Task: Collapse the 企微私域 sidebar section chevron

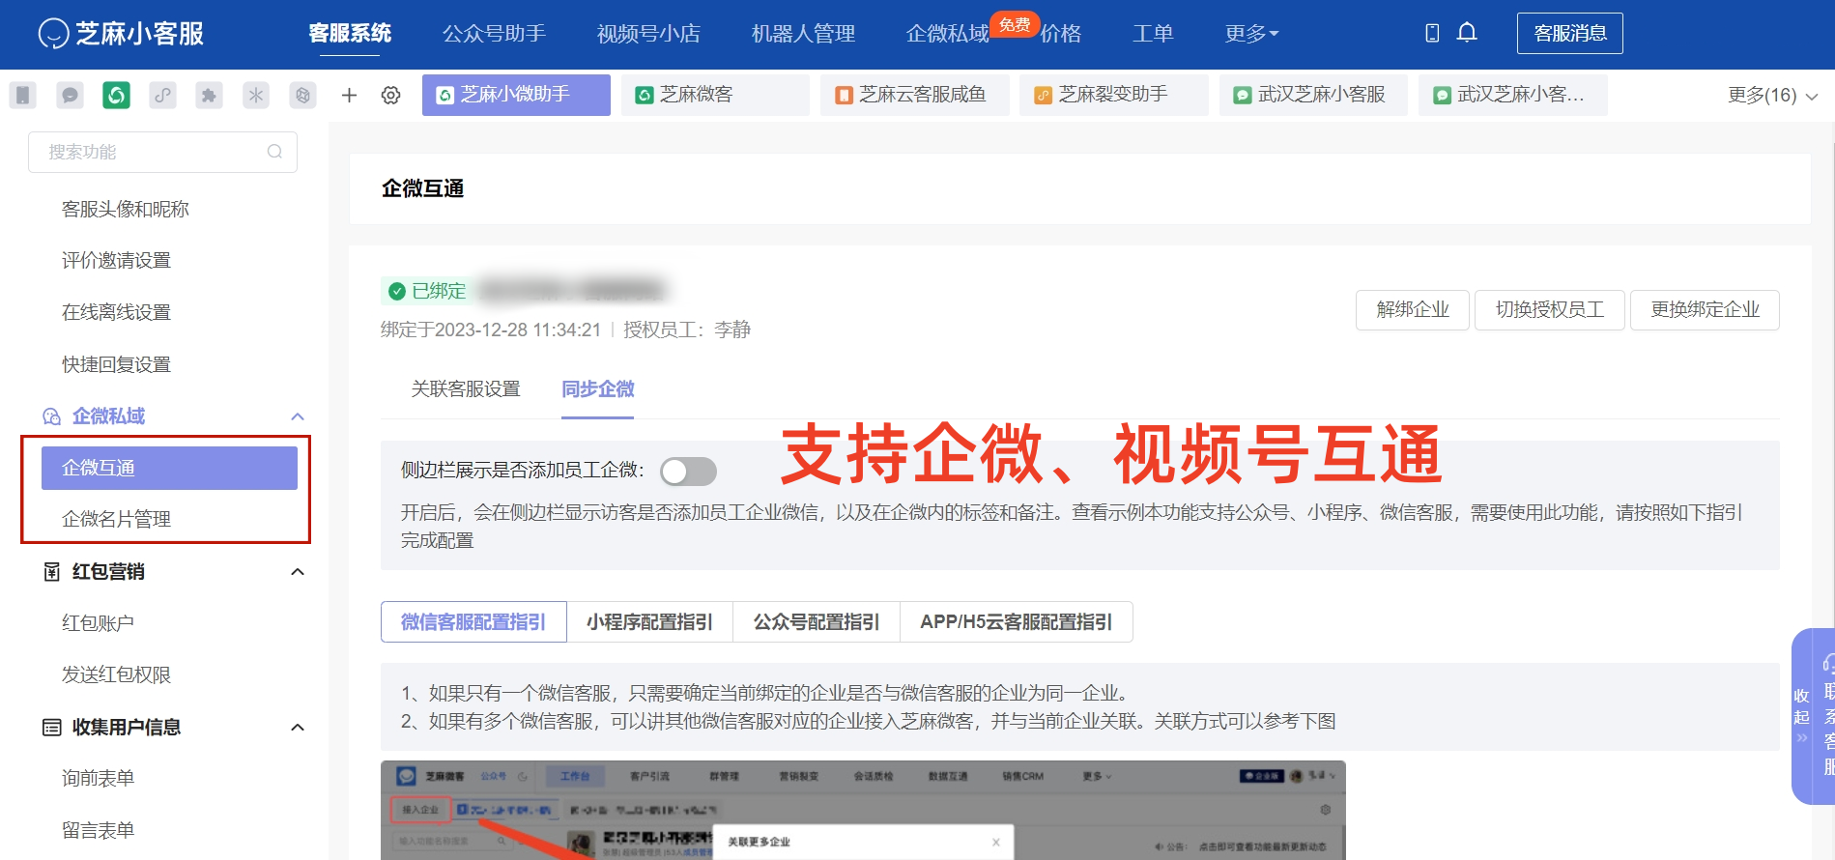Action: (298, 416)
